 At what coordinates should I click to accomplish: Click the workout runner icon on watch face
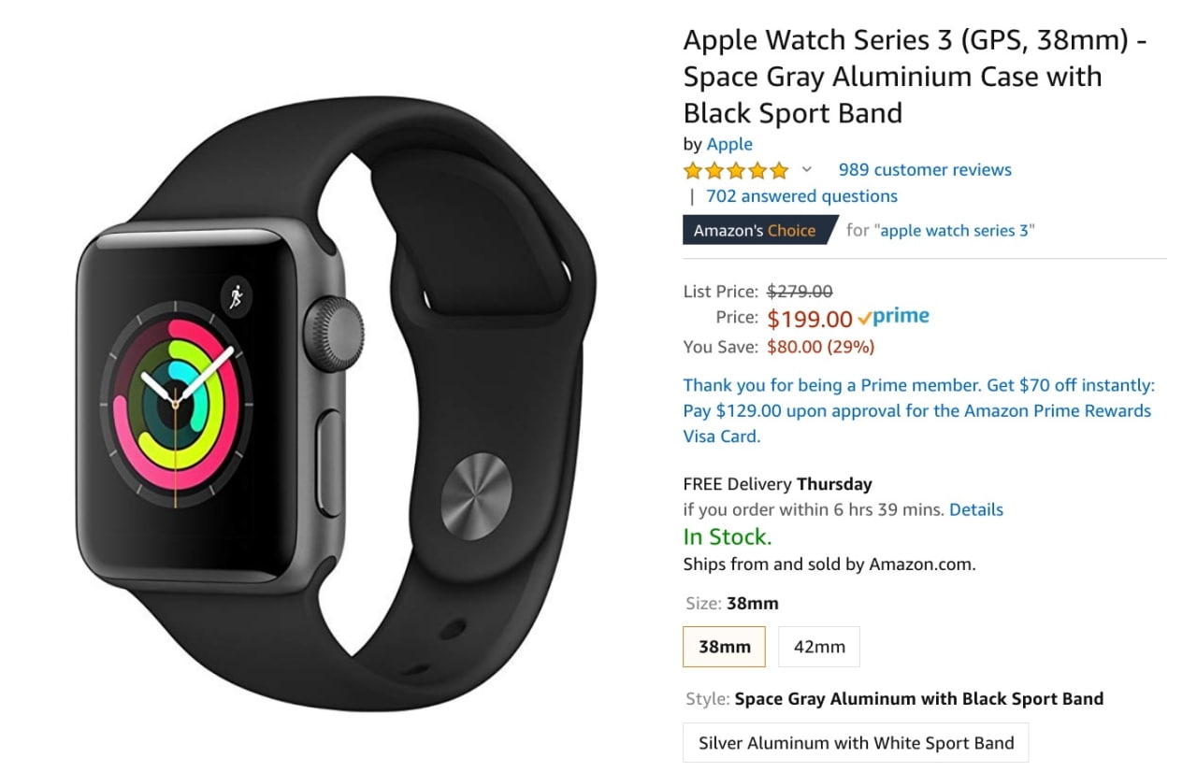[236, 297]
